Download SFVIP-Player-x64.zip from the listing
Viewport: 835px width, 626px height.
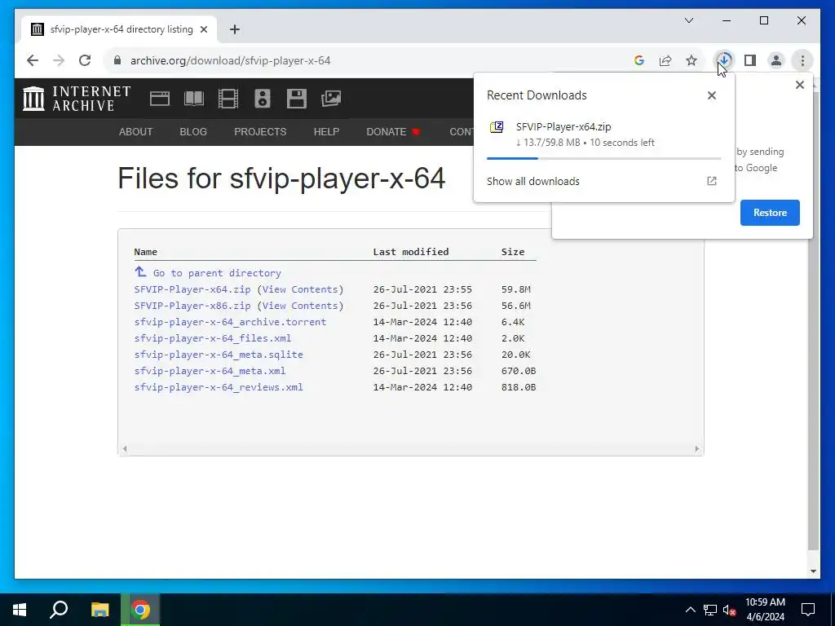(192, 289)
